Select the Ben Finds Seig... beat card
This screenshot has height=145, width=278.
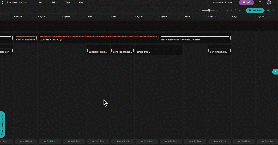220,50
